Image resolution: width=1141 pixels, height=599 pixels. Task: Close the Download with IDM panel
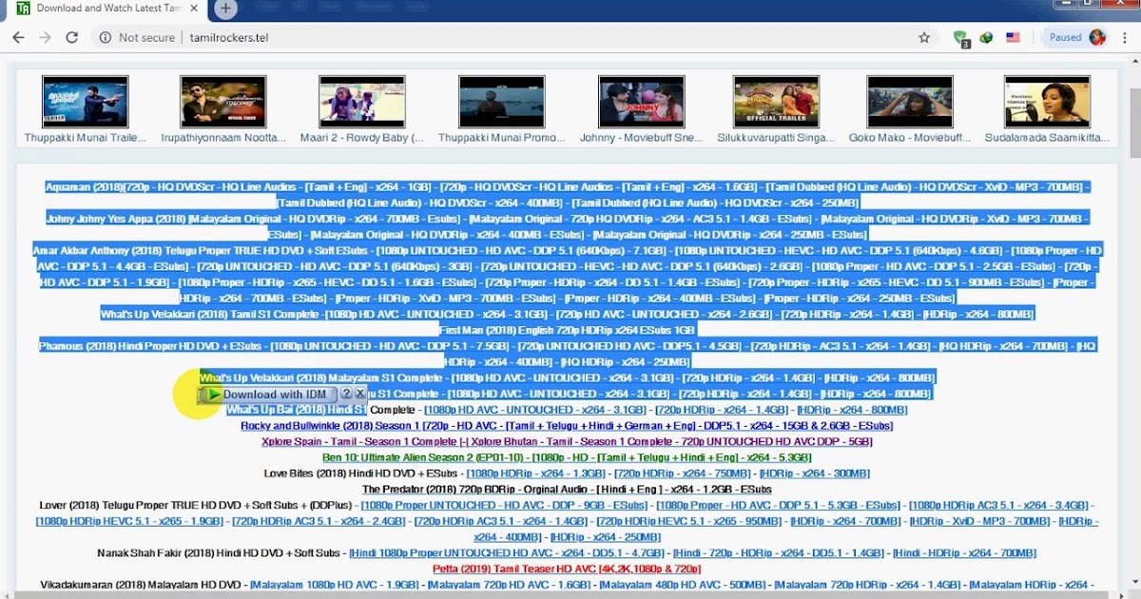[x=360, y=394]
